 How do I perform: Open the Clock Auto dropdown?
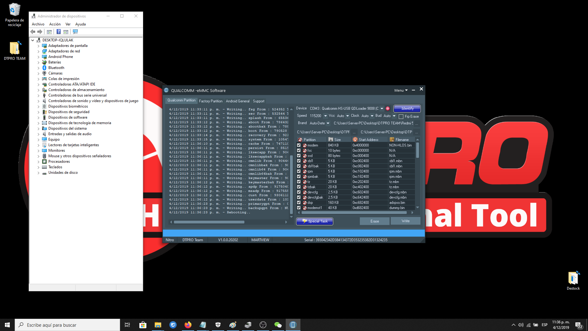coord(372,116)
